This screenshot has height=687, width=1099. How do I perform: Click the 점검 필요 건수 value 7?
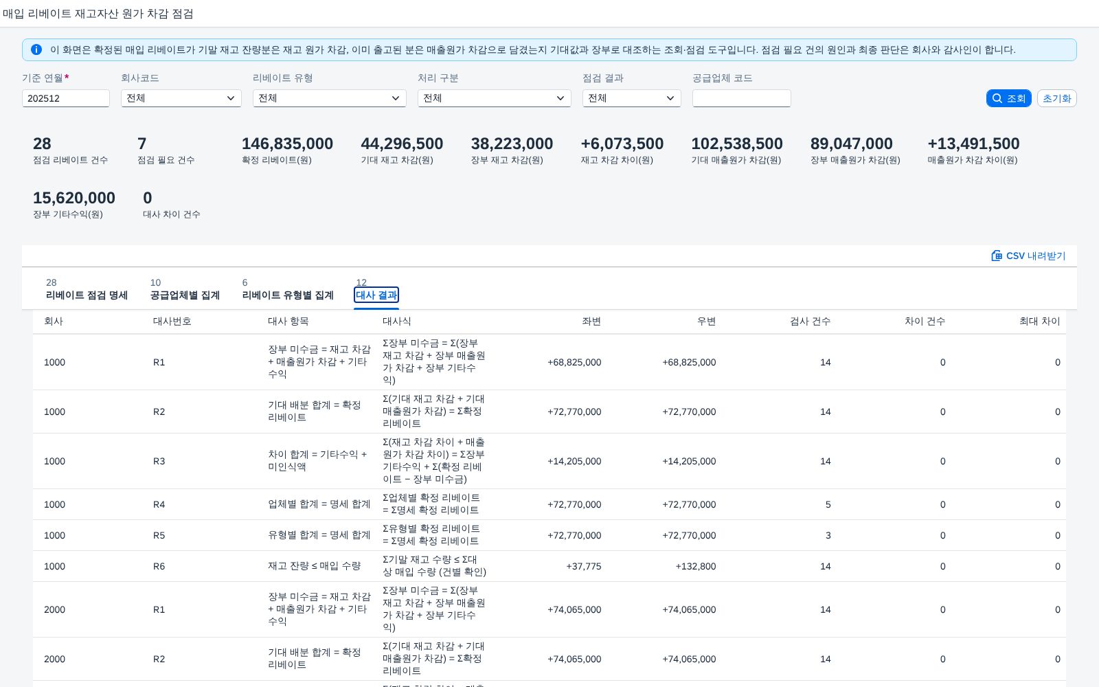coord(142,144)
